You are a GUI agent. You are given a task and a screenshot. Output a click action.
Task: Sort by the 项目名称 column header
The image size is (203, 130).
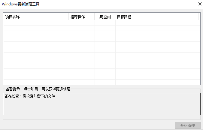click(x=36, y=17)
